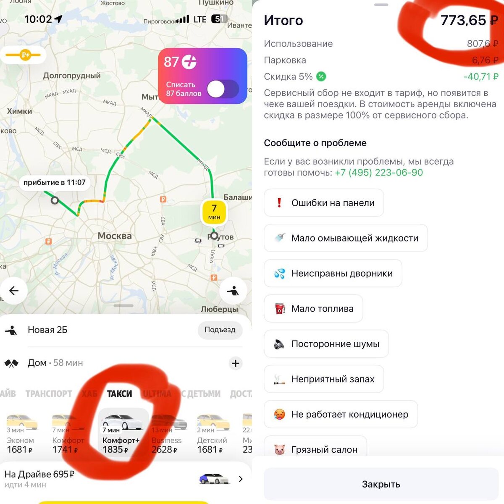Image resolution: width=504 pixels, height=504 pixels.
Task: Switch to the ТРАНСПОРТ tab
Action: pyautogui.click(x=49, y=394)
